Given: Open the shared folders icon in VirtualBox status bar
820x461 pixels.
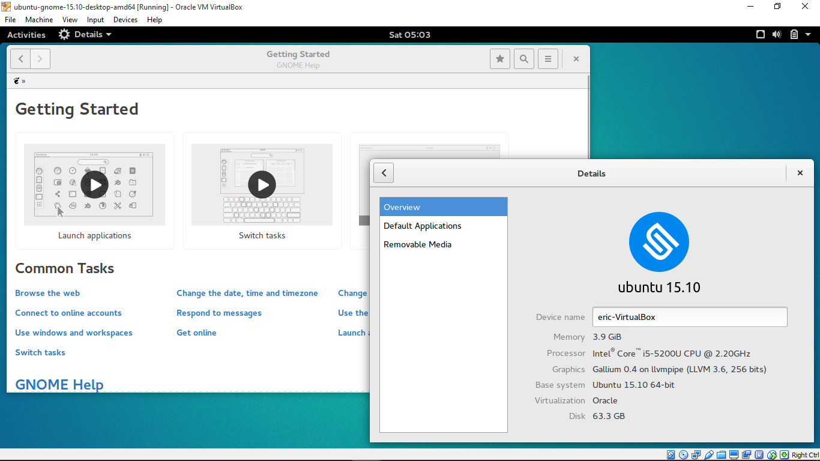Looking at the screenshot, I should tap(722, 454).
